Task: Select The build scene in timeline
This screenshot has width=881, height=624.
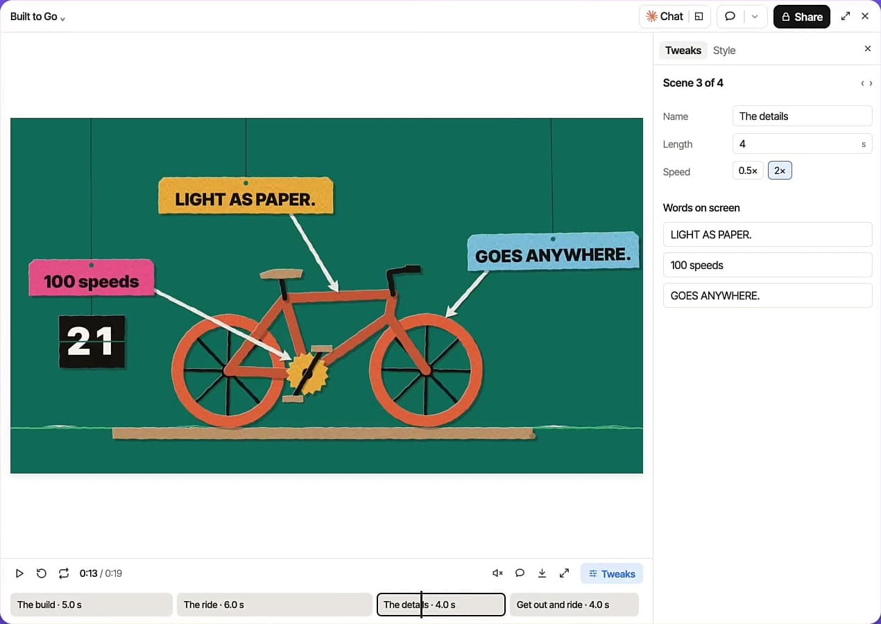Action: click(x=91, y=605)
